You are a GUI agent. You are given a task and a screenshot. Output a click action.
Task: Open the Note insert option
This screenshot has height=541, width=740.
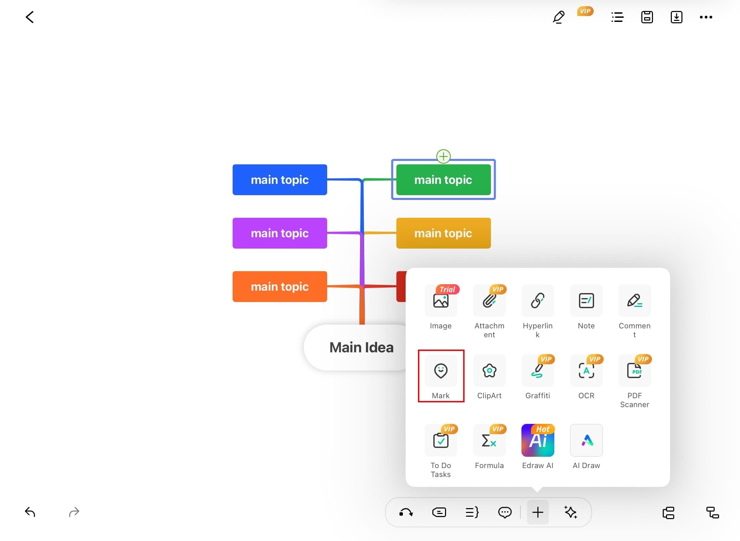(586, 301)
